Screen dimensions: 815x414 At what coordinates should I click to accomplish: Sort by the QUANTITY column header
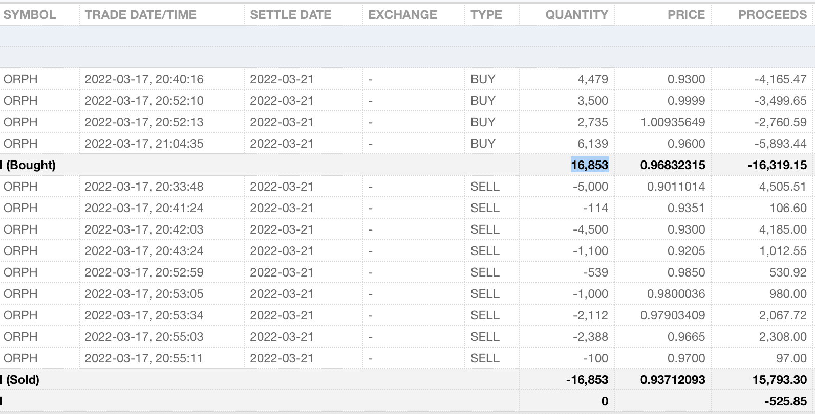click(x=576, y=15)
